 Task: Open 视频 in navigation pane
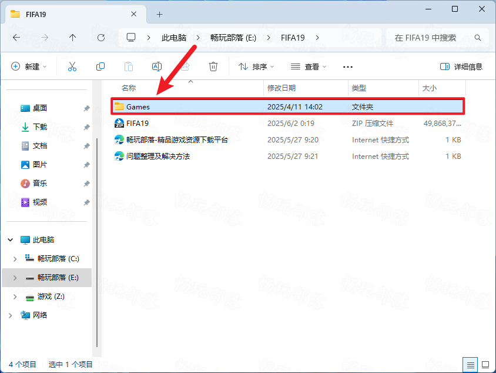click(40, 202)
